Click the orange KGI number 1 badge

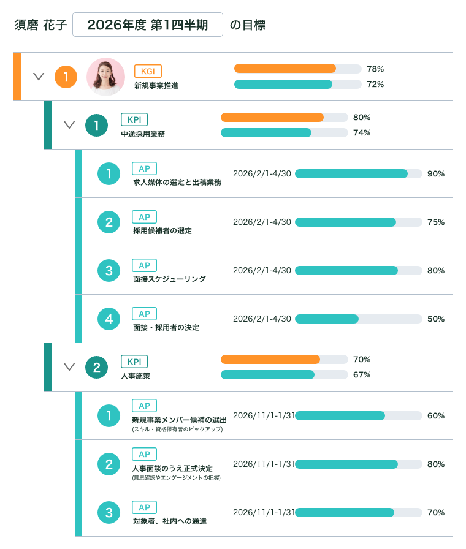tap(66, 77)
